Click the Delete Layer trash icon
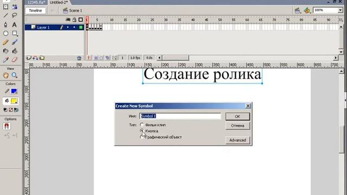 pyautogui.click(x=79, y=58)
